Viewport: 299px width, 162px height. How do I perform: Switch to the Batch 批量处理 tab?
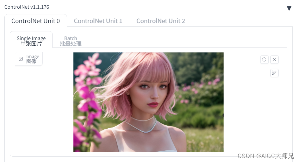coord(70,41)
